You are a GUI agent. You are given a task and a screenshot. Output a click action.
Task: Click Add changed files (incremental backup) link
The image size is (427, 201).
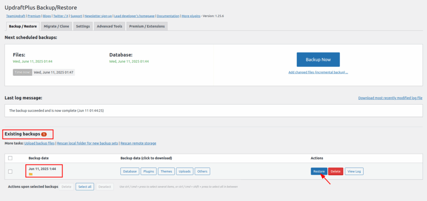click(x=318, y=72)
